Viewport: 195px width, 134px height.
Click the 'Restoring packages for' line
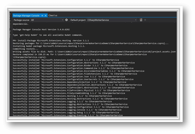[x=90, y=43]
